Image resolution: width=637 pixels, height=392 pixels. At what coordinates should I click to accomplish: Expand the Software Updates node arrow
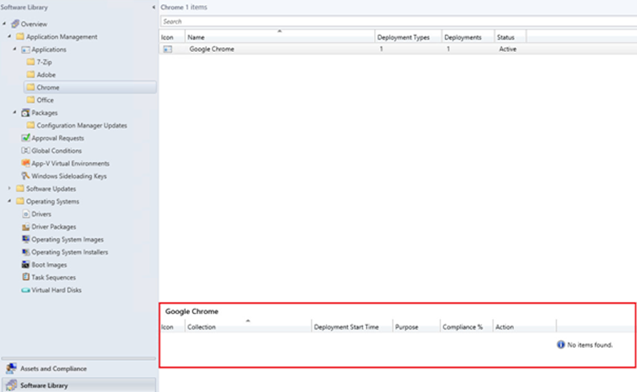tap(10, 188)
